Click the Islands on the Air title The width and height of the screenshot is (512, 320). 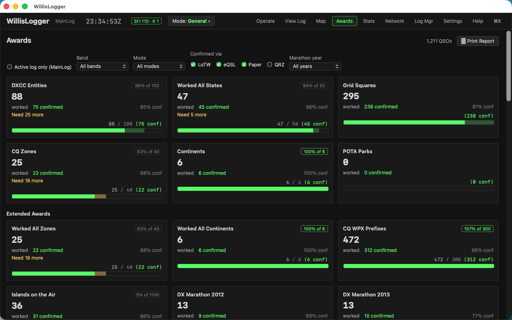click(34, 294)
